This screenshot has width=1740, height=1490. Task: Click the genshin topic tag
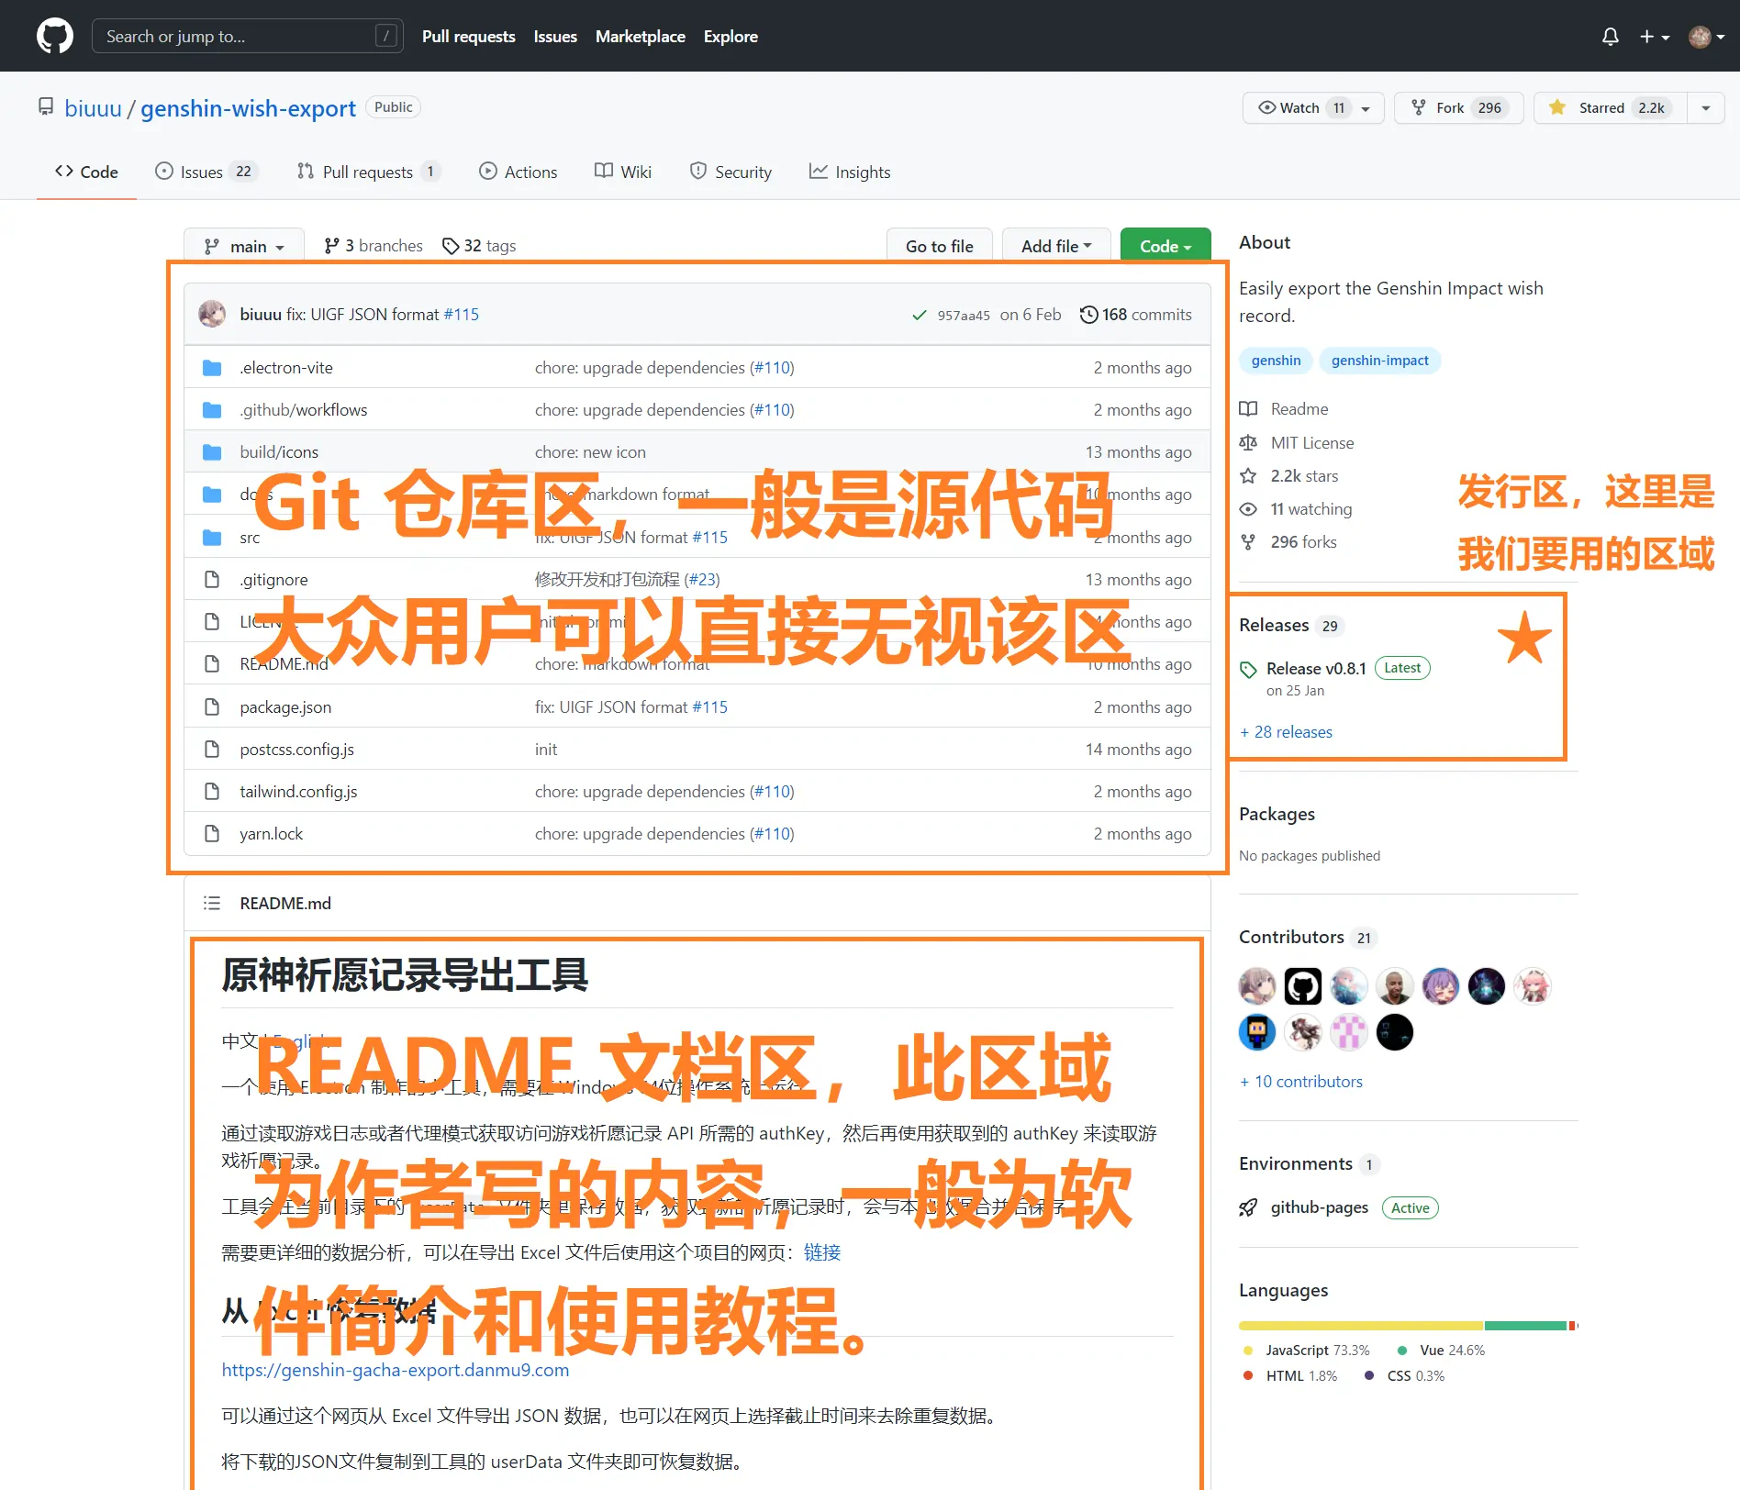(1276, 361)
